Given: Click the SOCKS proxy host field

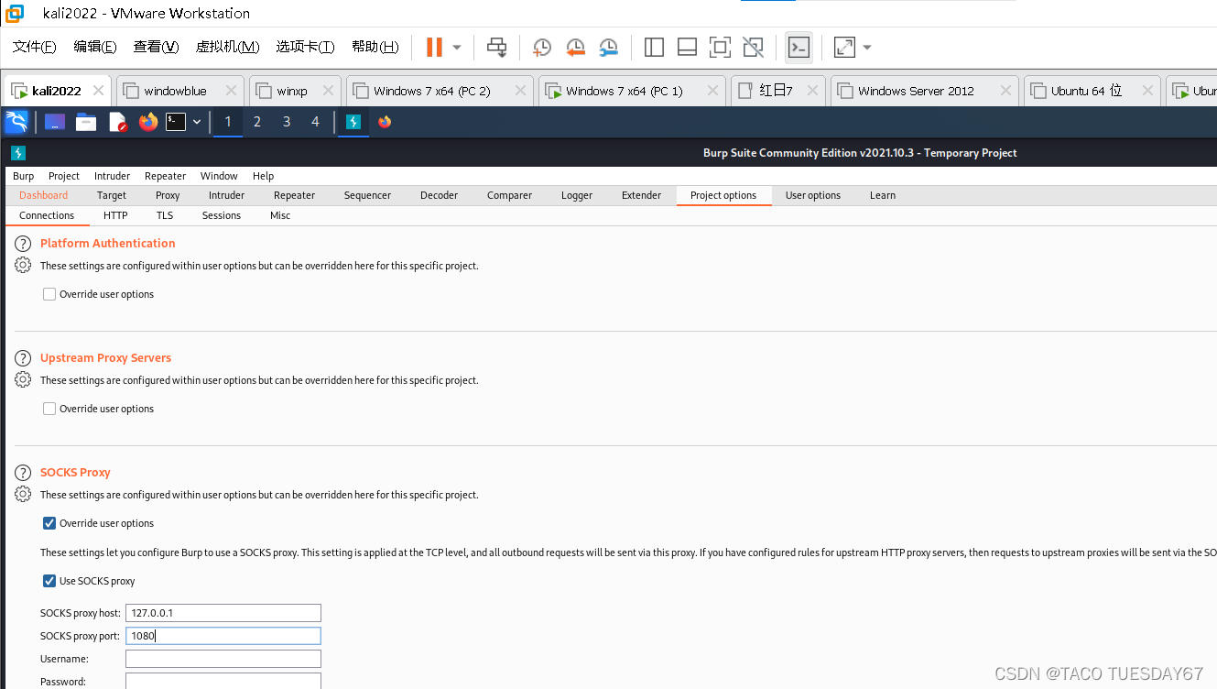Looking at the screenshot, I should coord(223,613).
